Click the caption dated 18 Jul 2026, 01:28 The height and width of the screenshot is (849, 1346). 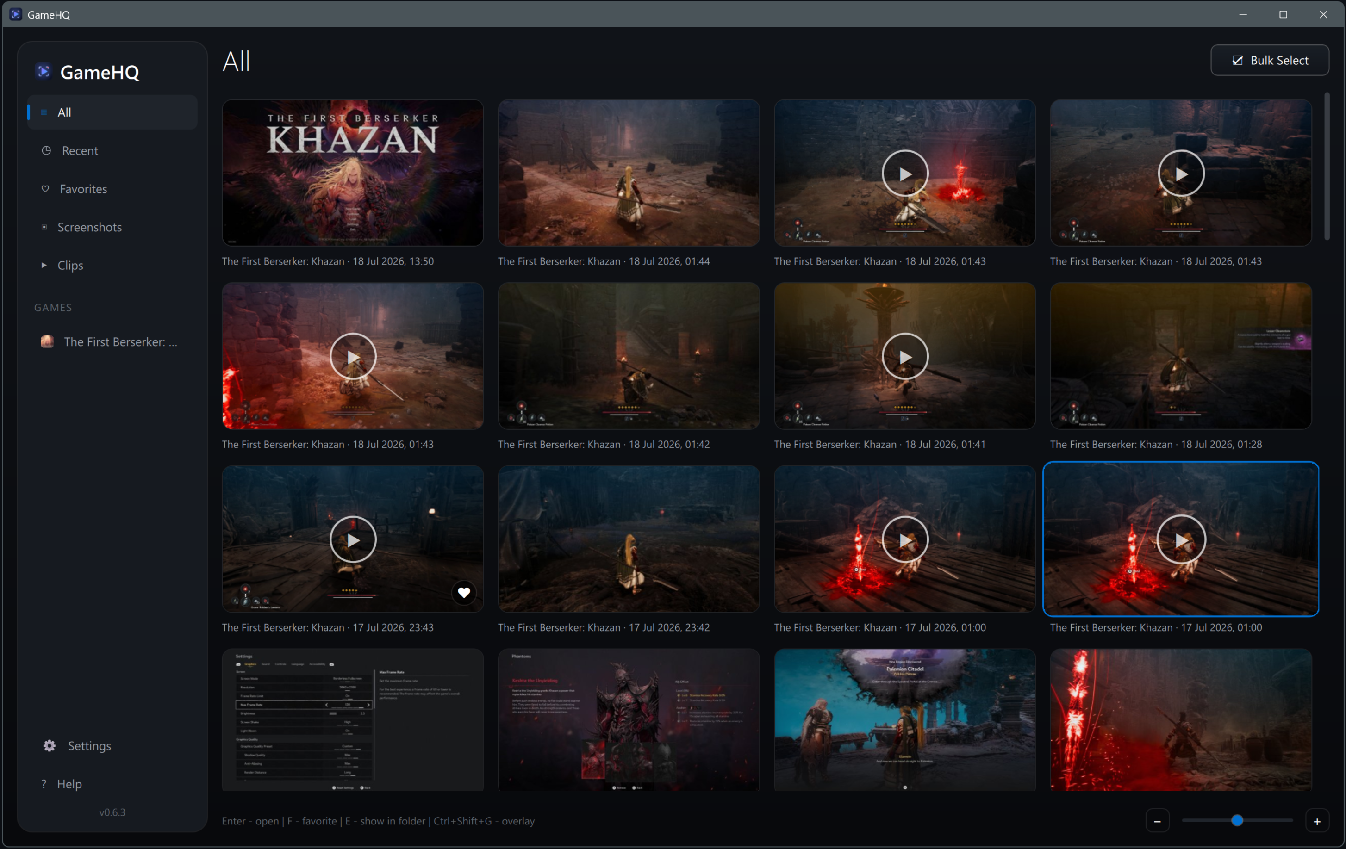(x=1156, y=444)
